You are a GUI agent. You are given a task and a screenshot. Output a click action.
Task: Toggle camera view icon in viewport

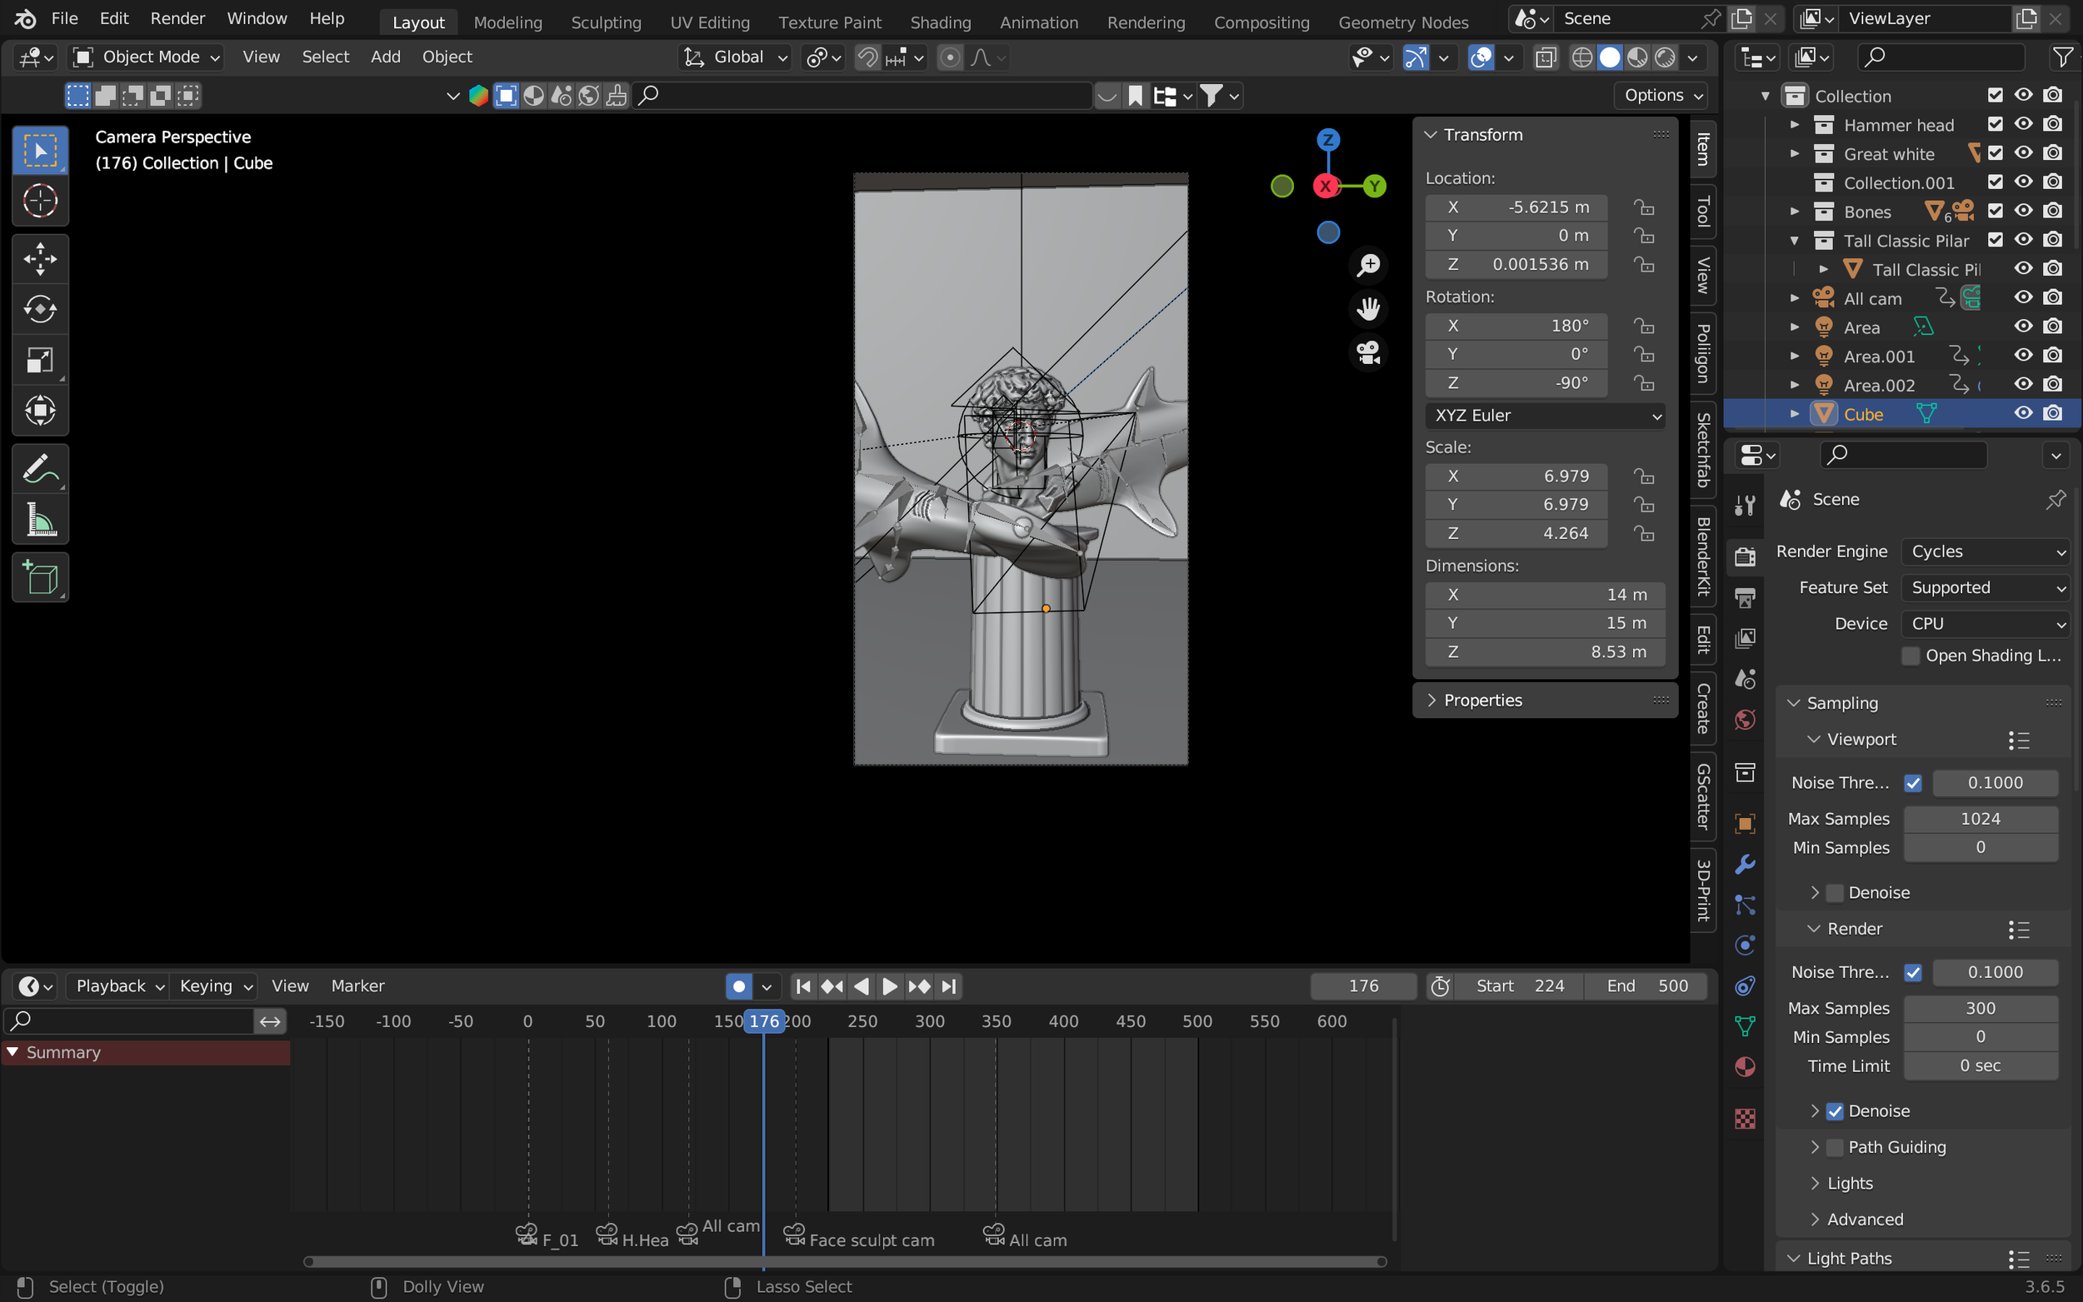pos(1368,352)
